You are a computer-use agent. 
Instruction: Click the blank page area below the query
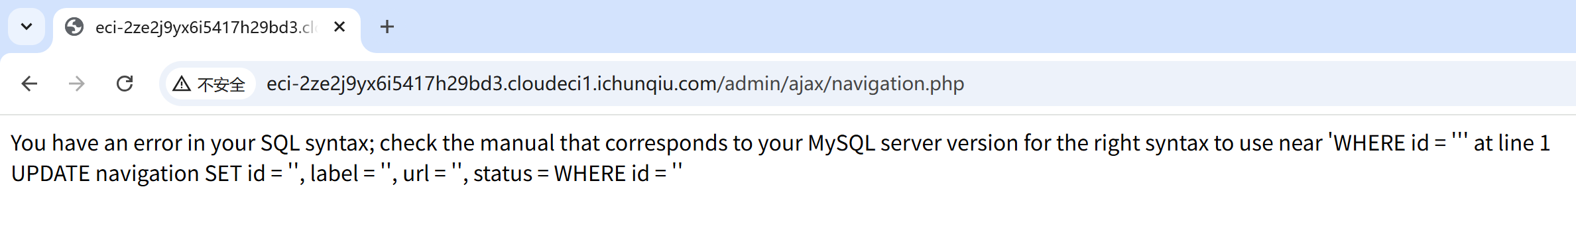coord(788,219)
